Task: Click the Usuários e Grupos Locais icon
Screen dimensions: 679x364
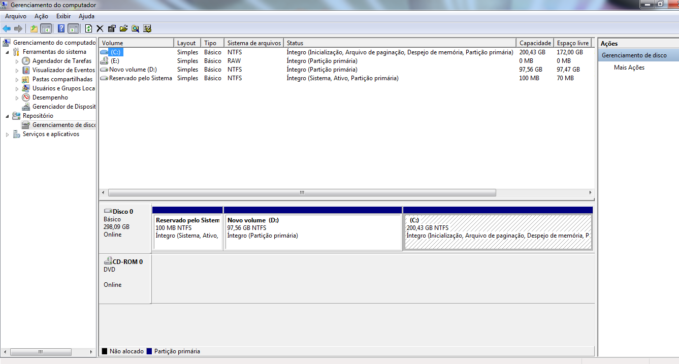Action: 26,88
